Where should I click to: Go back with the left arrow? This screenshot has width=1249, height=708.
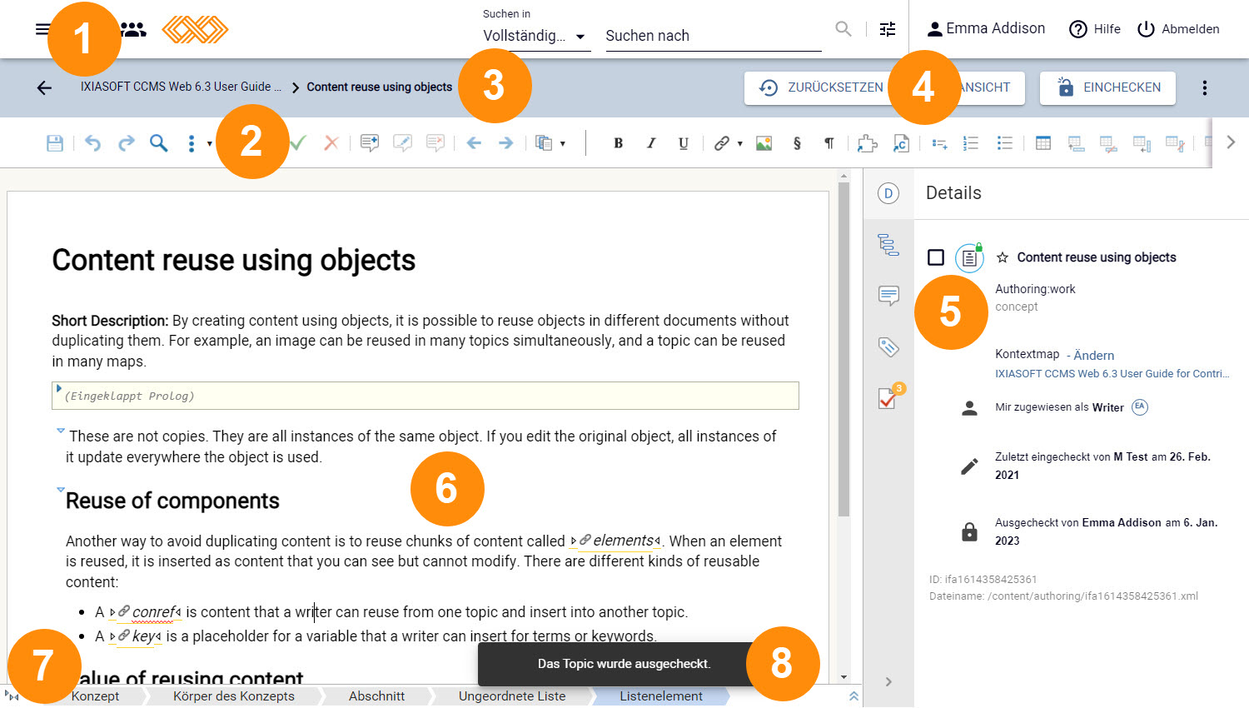(44, 87)
